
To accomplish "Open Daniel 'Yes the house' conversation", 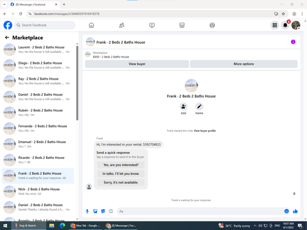I will (x=38, y=97).
